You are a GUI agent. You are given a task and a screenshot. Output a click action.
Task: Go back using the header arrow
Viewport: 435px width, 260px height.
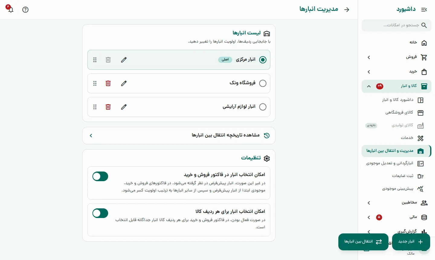tap(347, 10)
